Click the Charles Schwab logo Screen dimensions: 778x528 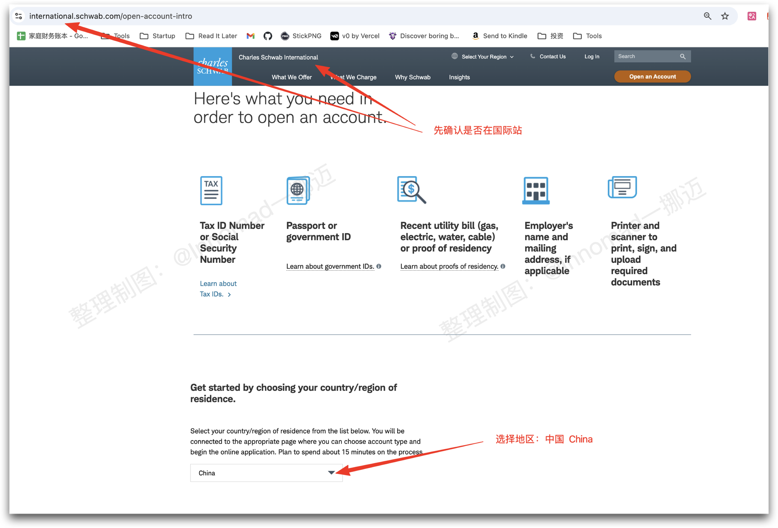point(213,66)
